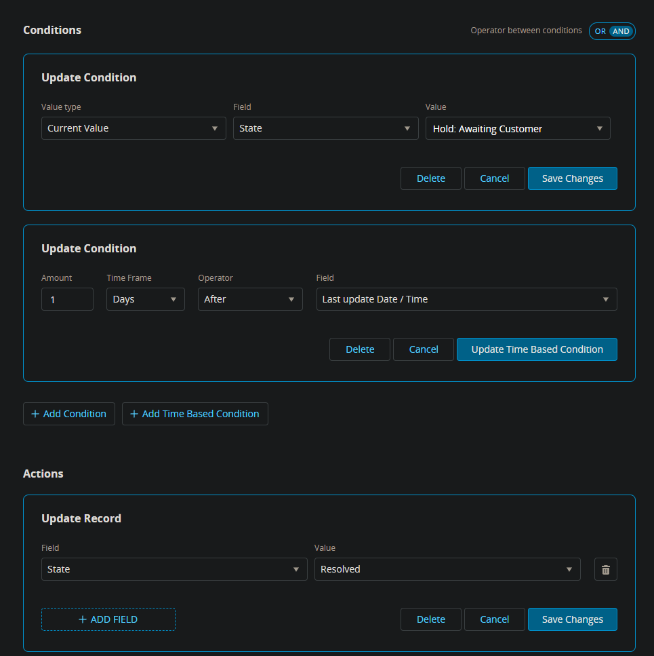
Task: Set condition operator to AND
Action: pos(621,31)
